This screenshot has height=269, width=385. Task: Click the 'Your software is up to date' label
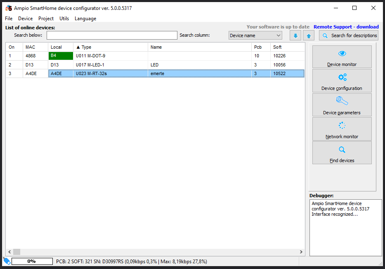[278, 27]
